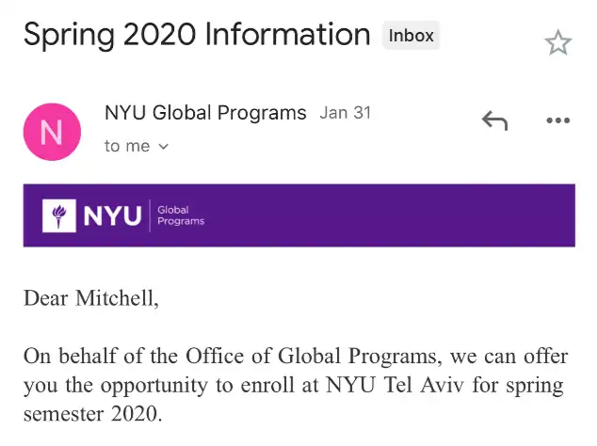Click 'Global Programs' text inside the banner
597x446 pixels.
(180, 215)
